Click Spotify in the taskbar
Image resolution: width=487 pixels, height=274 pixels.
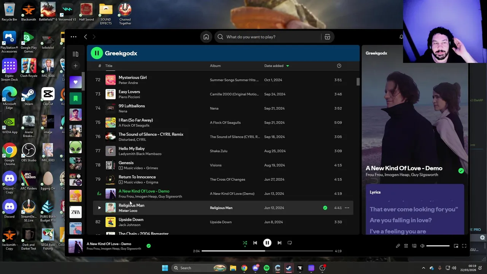click(x=266, y=268)
